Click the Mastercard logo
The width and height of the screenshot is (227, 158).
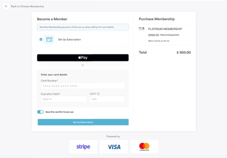[x=144, y=147]
